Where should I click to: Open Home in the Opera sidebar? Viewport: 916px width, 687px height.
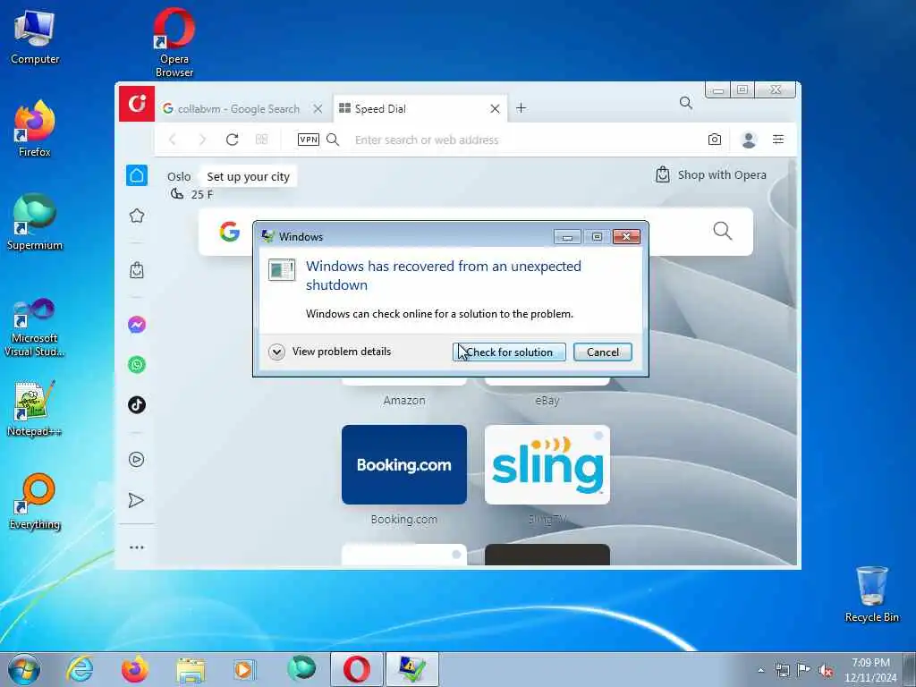[x=137, y=175]
